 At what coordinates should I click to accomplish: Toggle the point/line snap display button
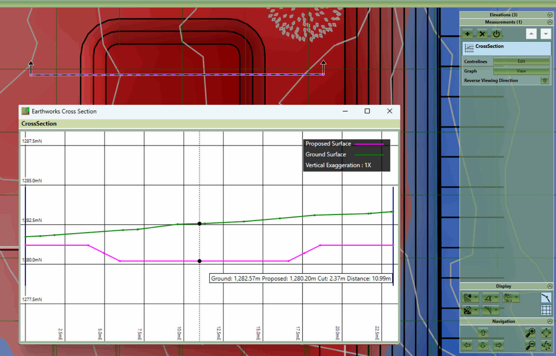click(x=546, y=298)
